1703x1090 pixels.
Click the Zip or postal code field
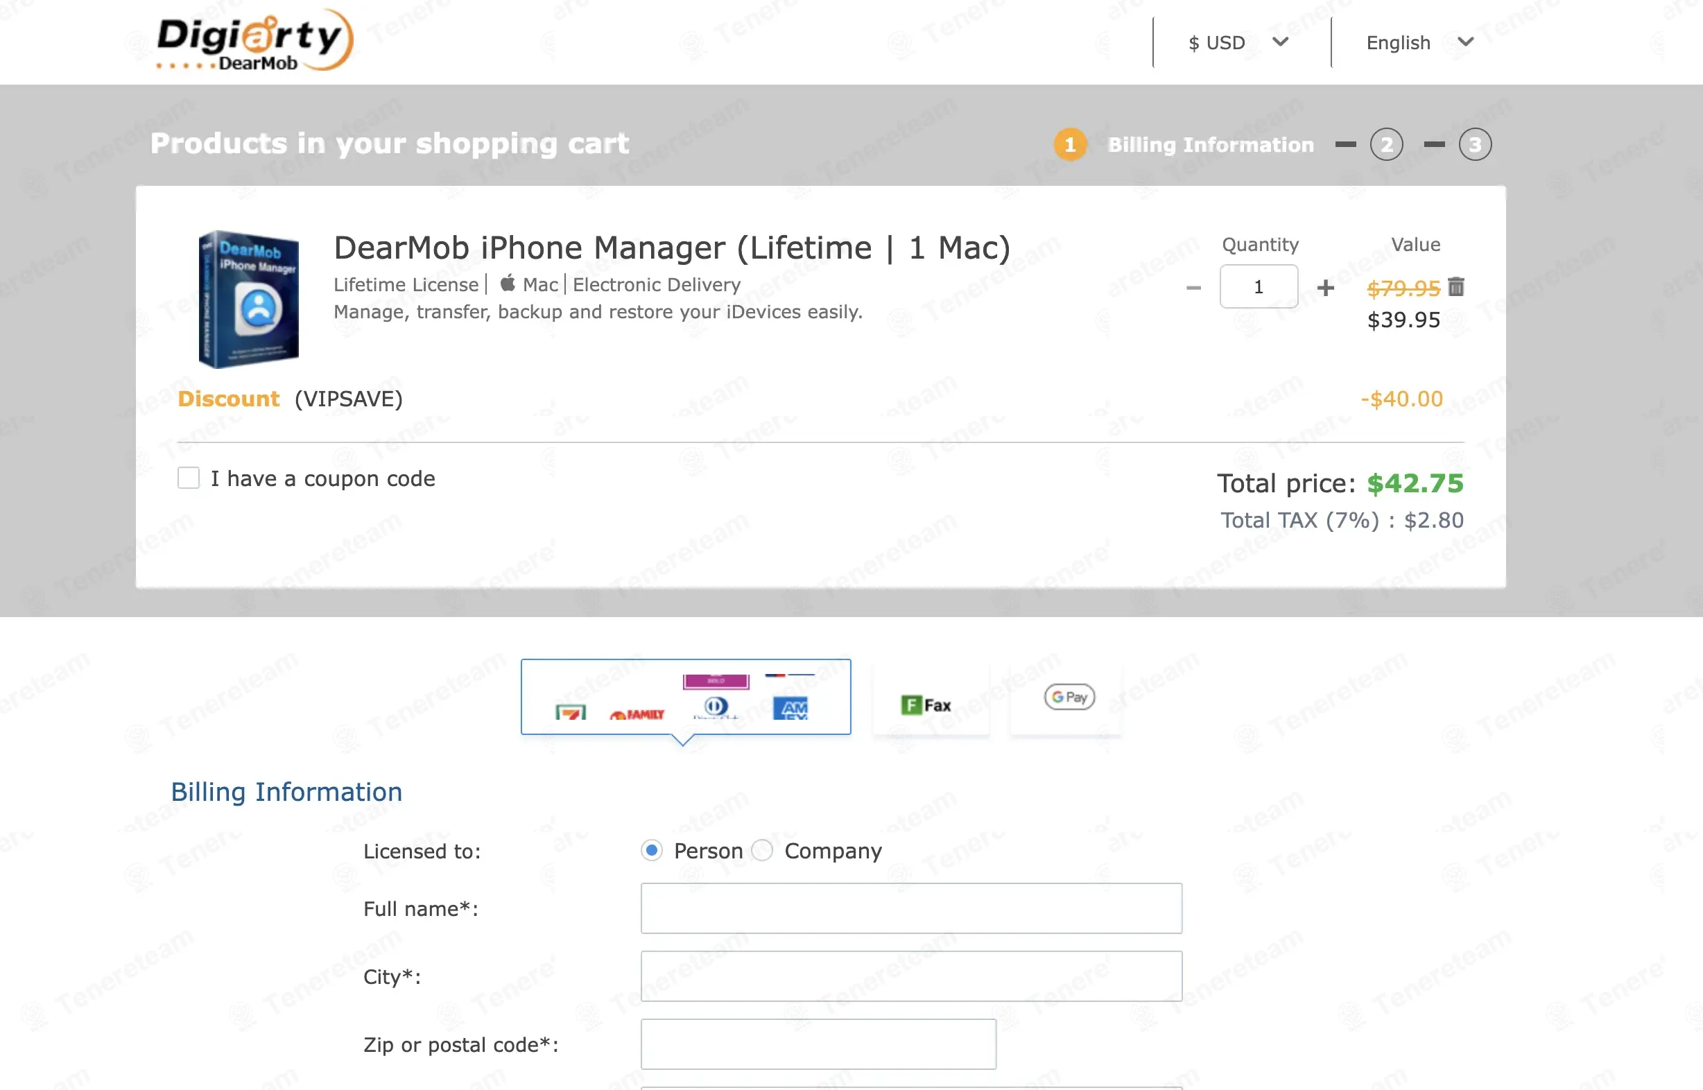[x=818, y=1044]
